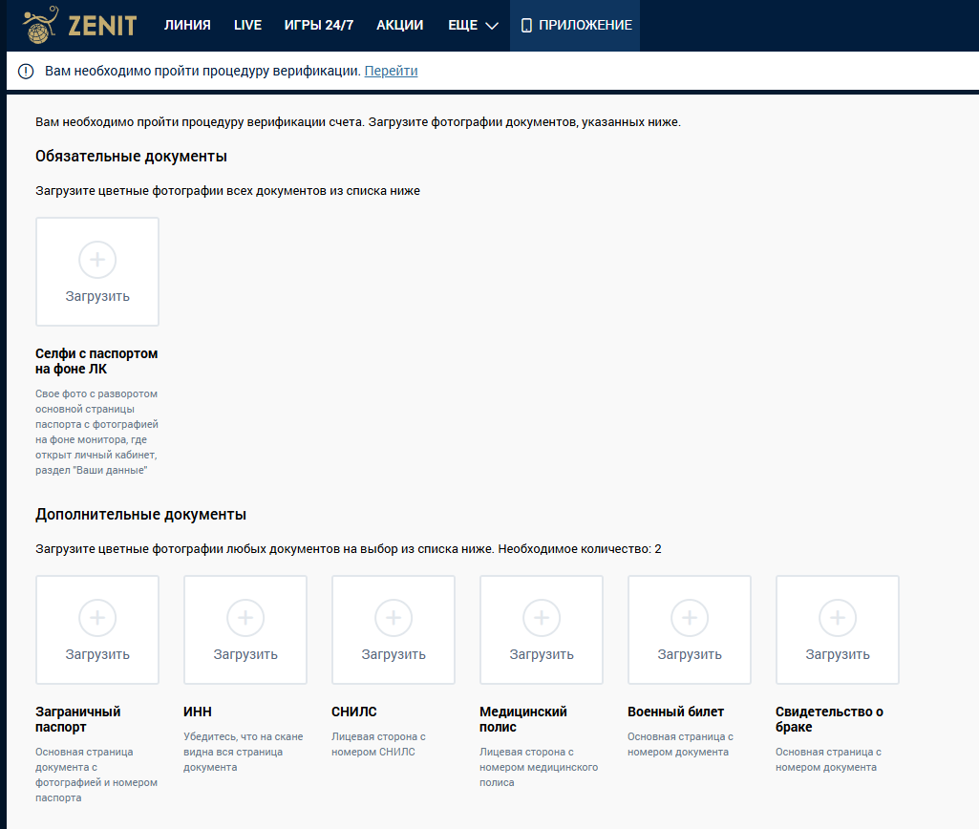The image size is (979, 829).
Task: Click plus icon for Свидетельство о браке
Action: [838, 618]
